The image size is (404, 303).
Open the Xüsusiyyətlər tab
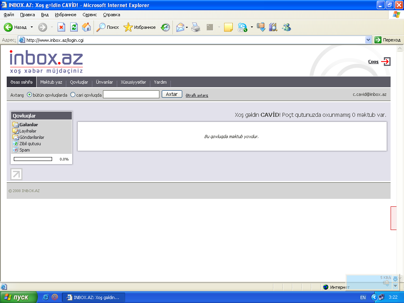133,82
